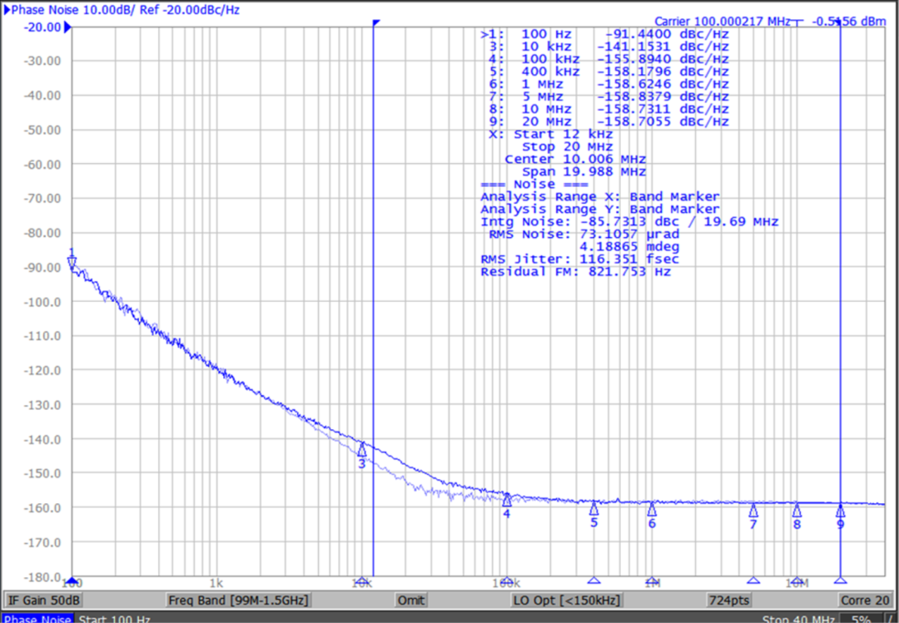Click the Start 100 Hz frequency field
The width and height of the screenshot is (899, 623).
tap(116, 619)
